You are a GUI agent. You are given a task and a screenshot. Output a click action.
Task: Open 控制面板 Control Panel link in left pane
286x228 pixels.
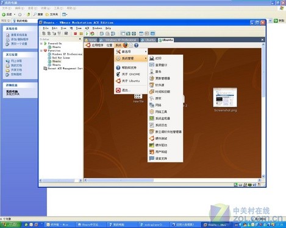click(x=14, y=74)
